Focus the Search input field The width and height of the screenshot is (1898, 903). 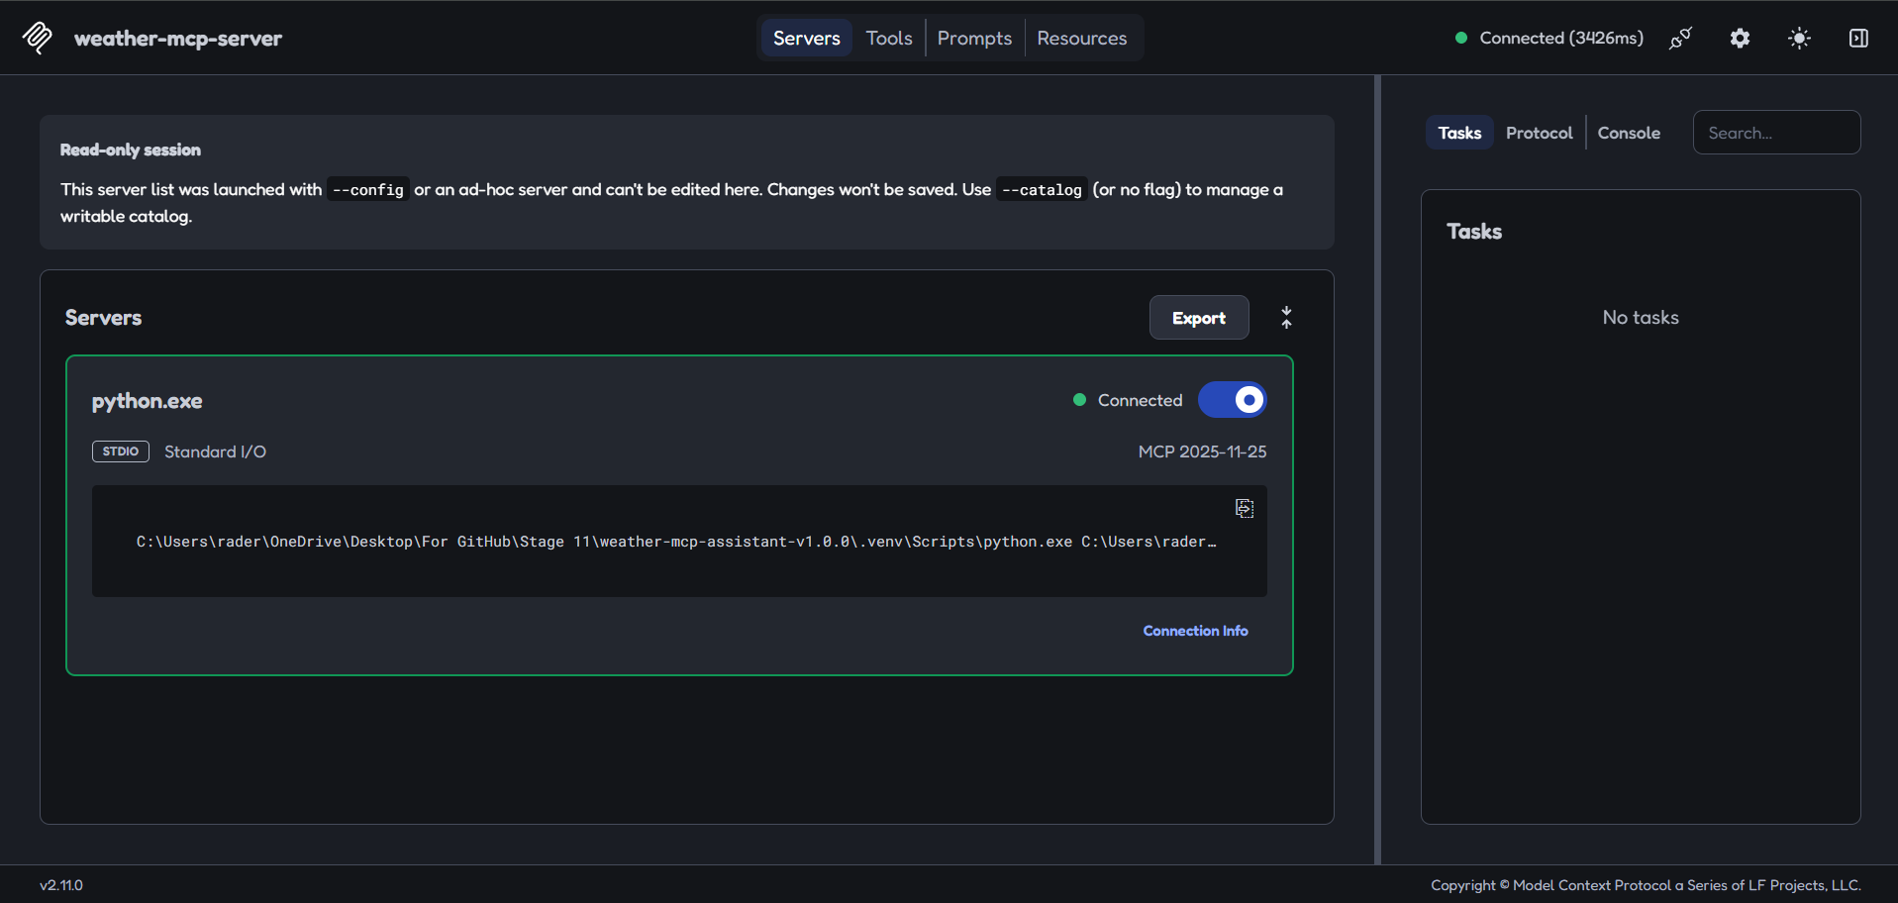[1776, 133]
